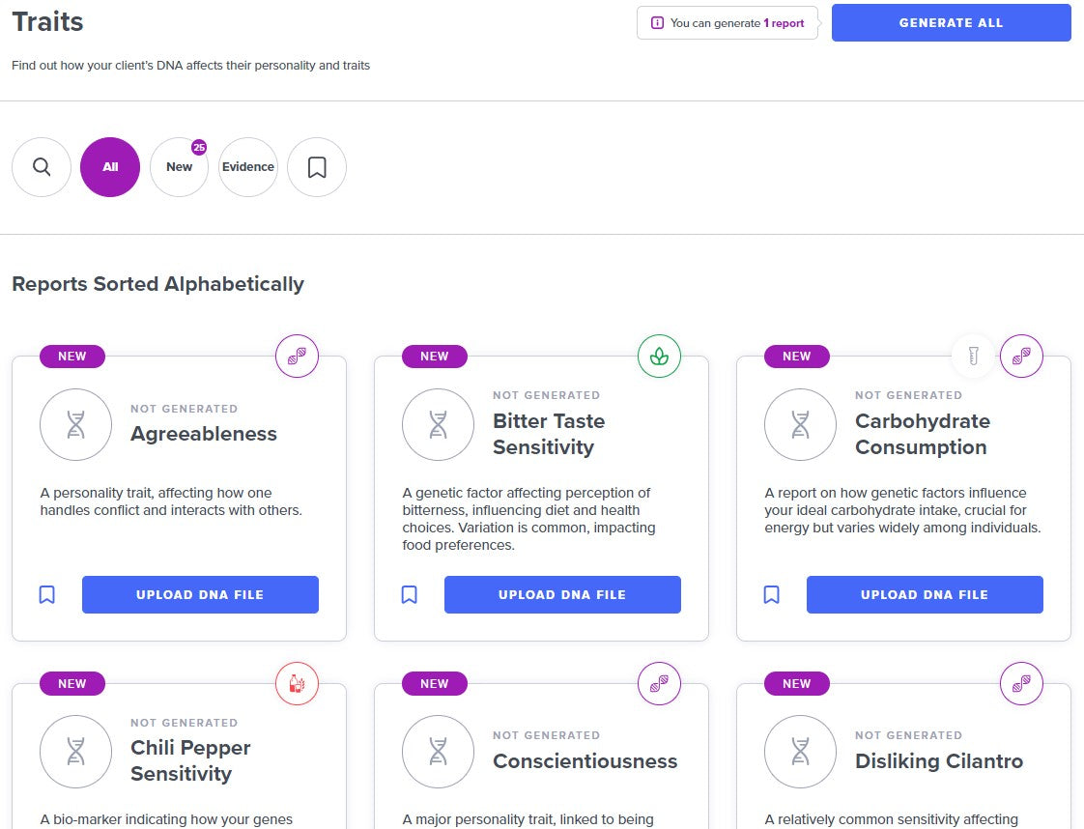
Task: Bookmark the Bitter Taste Sensitivity report
Action: tap(409, 594)
